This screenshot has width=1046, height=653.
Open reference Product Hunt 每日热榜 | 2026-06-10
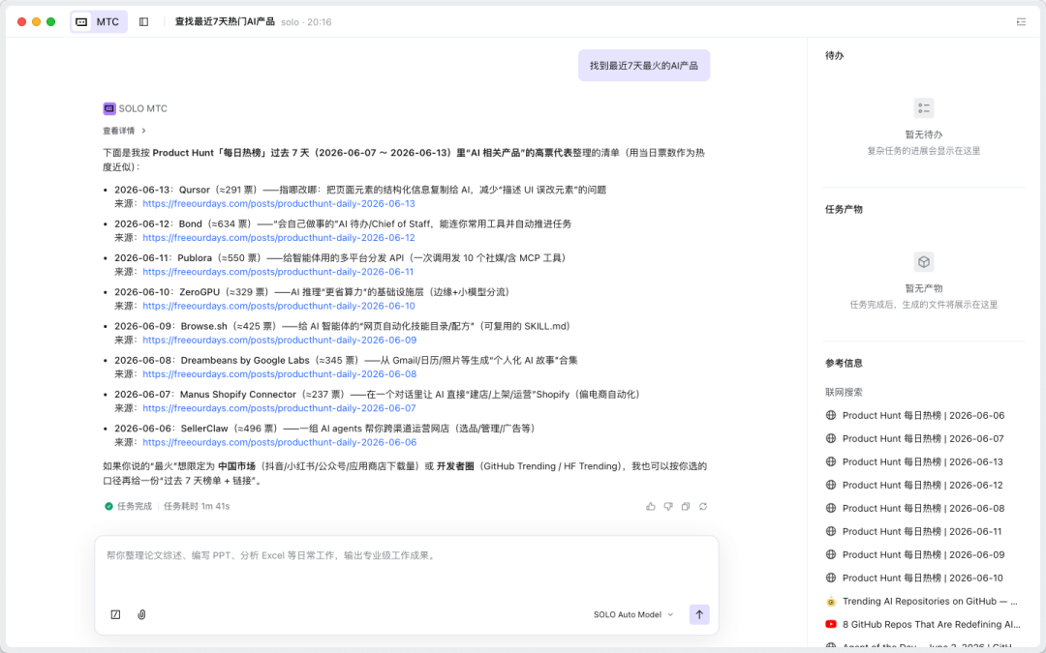[923, 578]
